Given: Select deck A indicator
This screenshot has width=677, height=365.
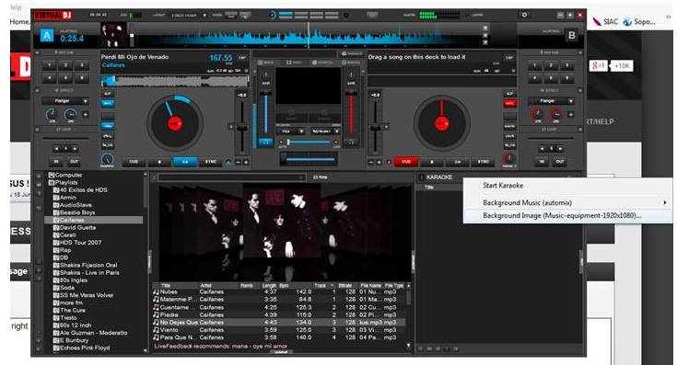Looking at the screenshot, I should tap(47, 35).
